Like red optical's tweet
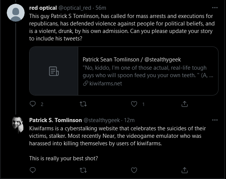Image resolution: width=226 pixels, height=179 pixels. [134, 104]
